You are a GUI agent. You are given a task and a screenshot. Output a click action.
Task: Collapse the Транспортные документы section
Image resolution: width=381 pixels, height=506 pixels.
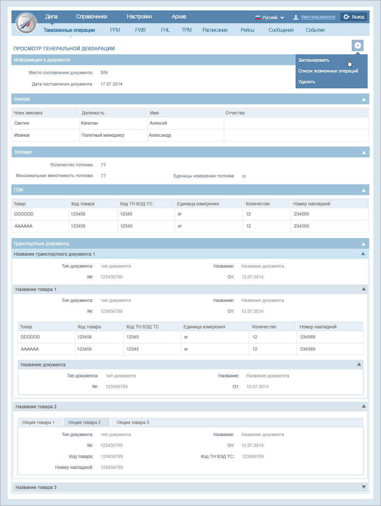(363, 244)
